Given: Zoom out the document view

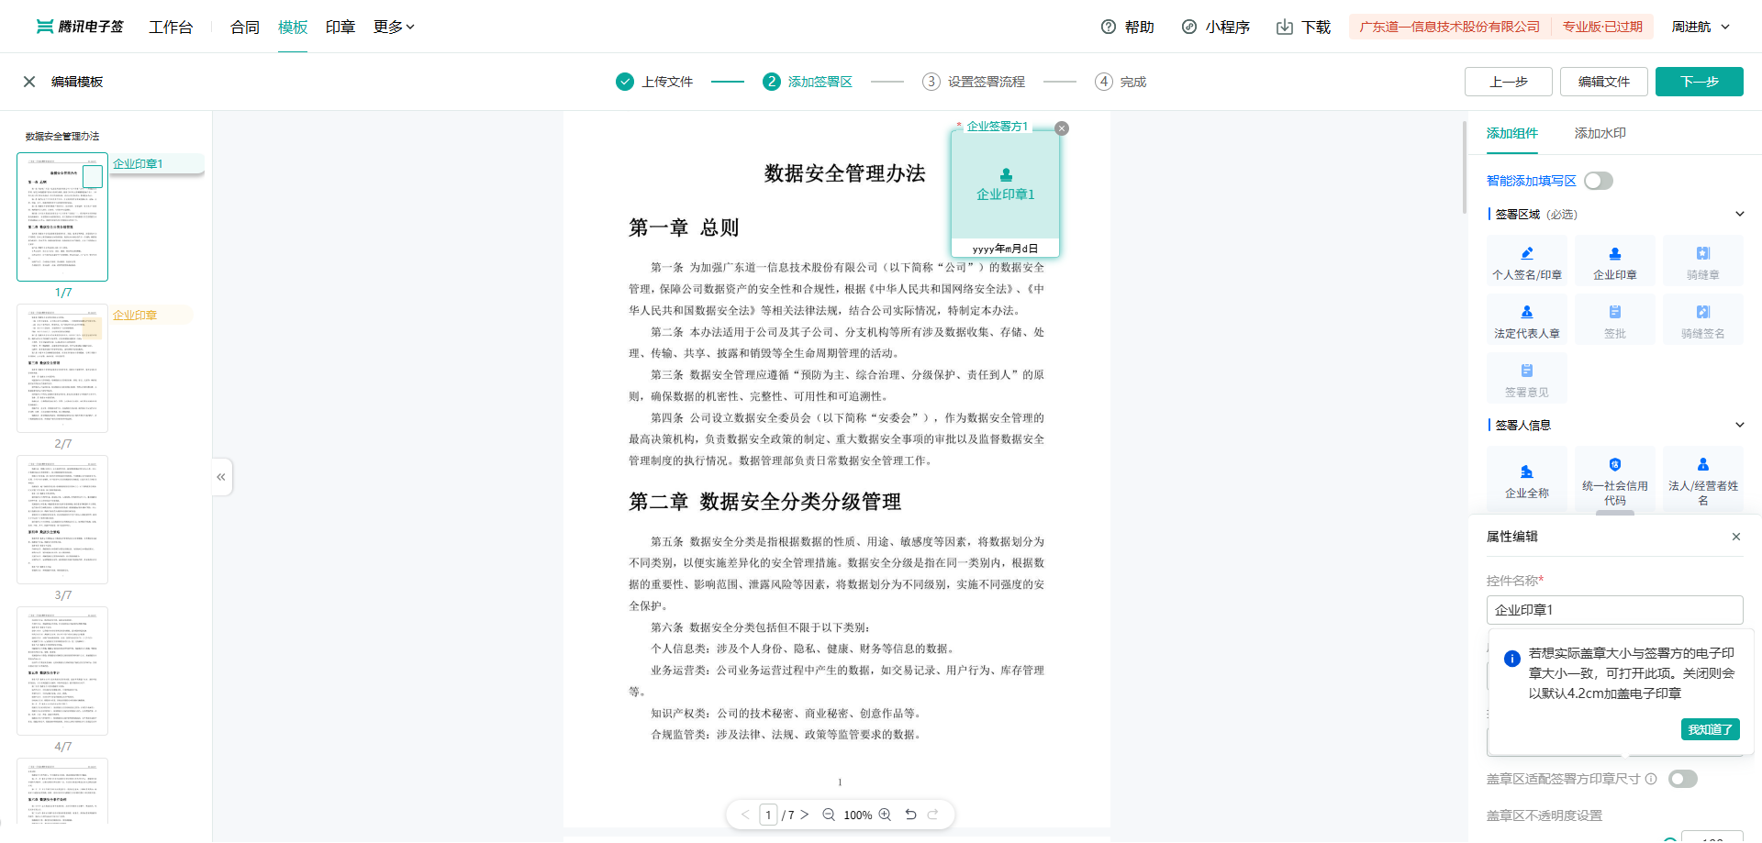Looking at the screenshot, I should pos(829,815).
